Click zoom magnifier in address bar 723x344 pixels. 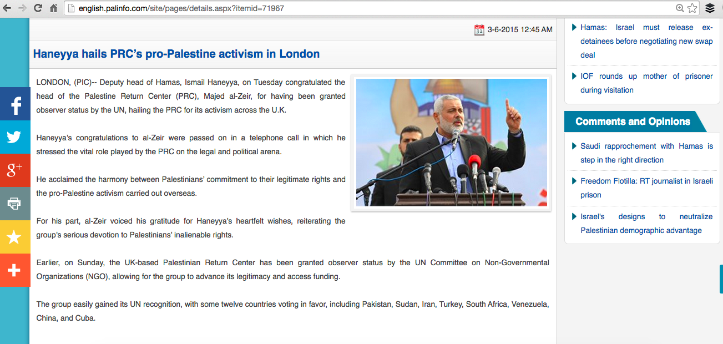click(x=680, y=8)
